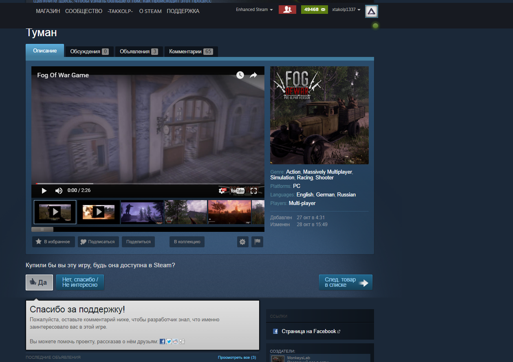Image resolution: width=513 pixels, height=362 pixels.
Task: Click the Russian language value
Action: tap(346, 195)
